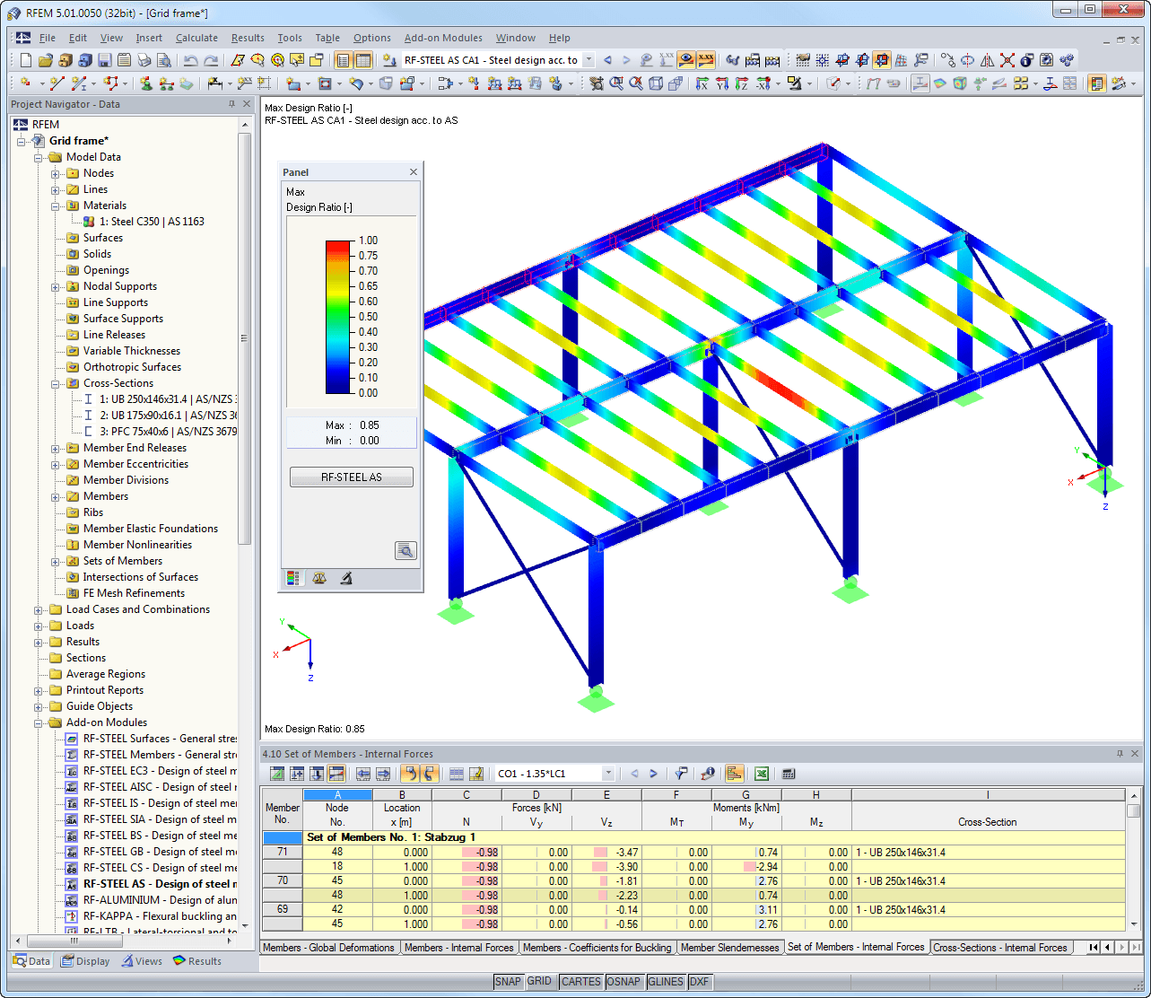Click the rotate tool icon
Screen dimensions: 1151x998
(966, 60)
